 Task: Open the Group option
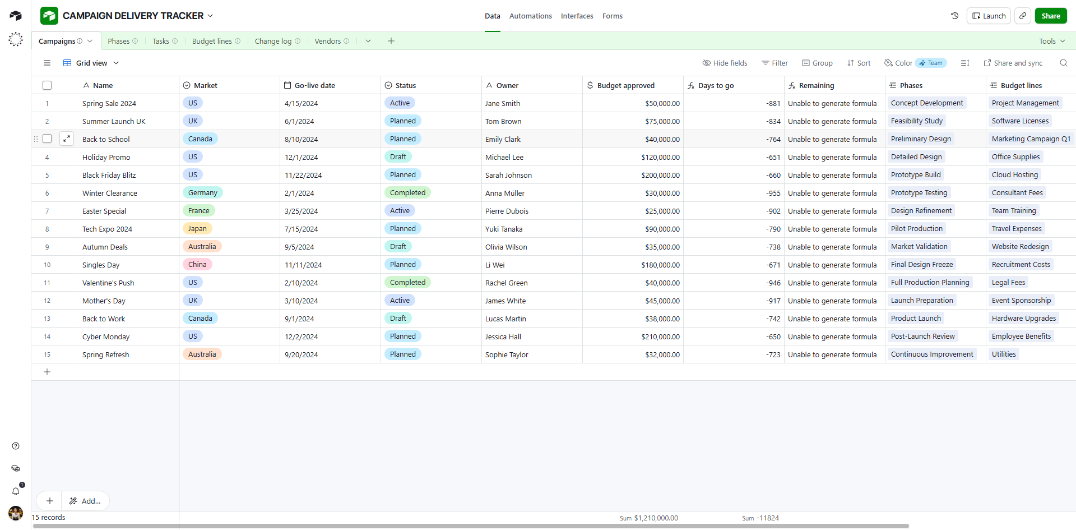point(817,63)
